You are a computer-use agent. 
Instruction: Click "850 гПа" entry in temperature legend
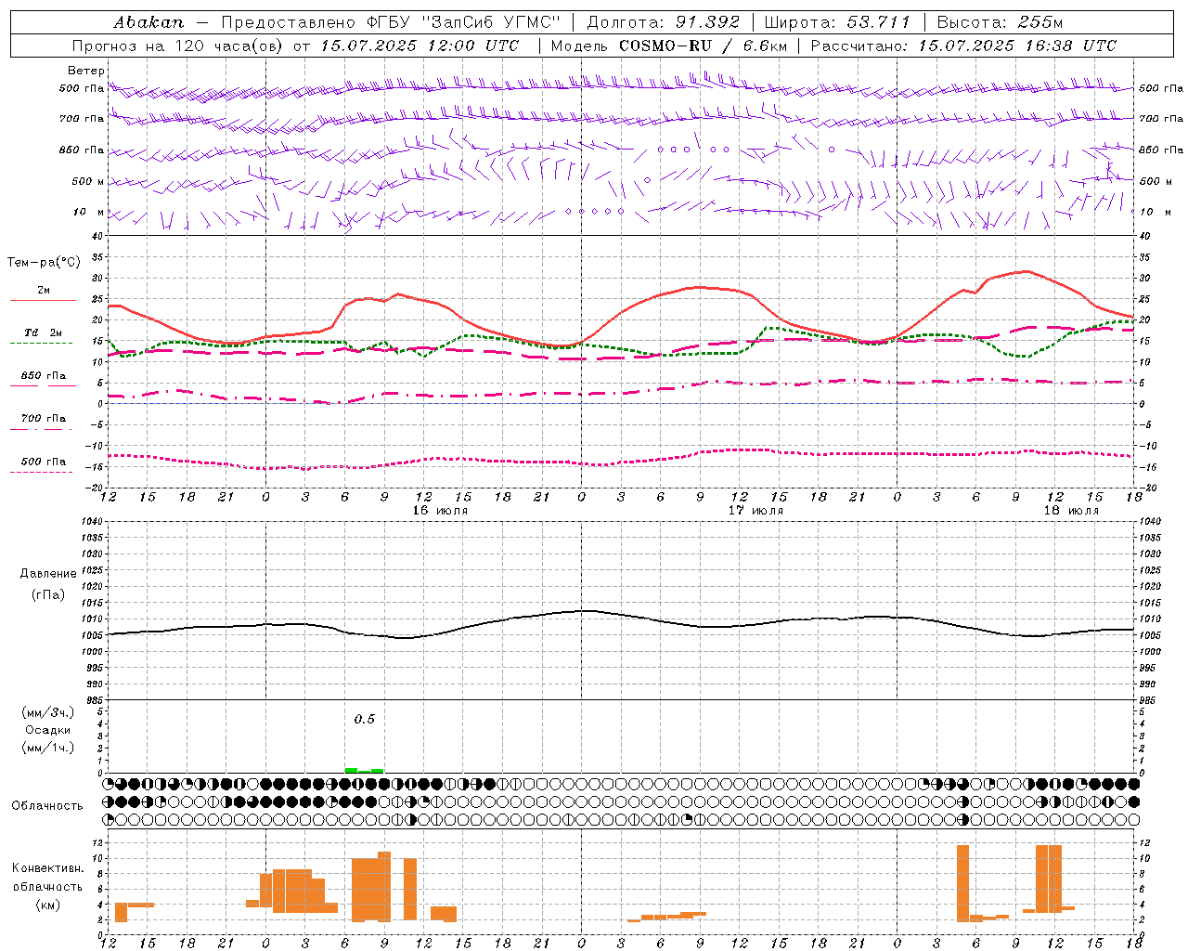(x=44, y=376)
